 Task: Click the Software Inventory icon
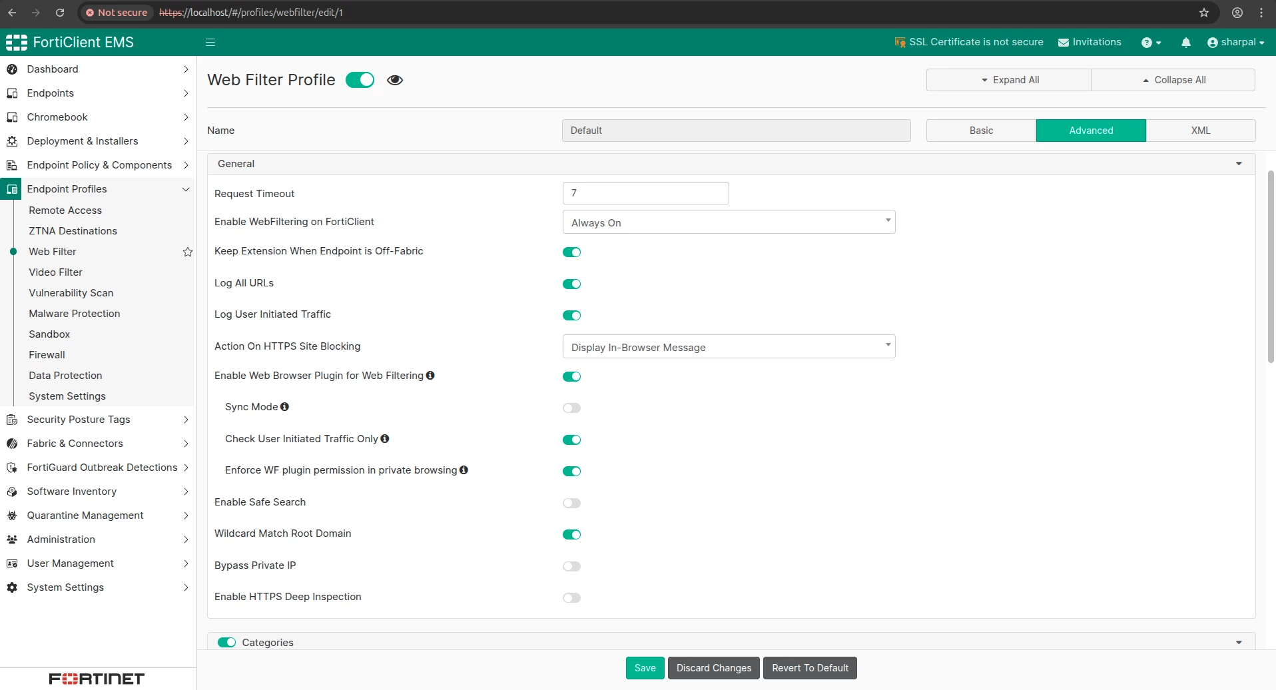[12, 492]
